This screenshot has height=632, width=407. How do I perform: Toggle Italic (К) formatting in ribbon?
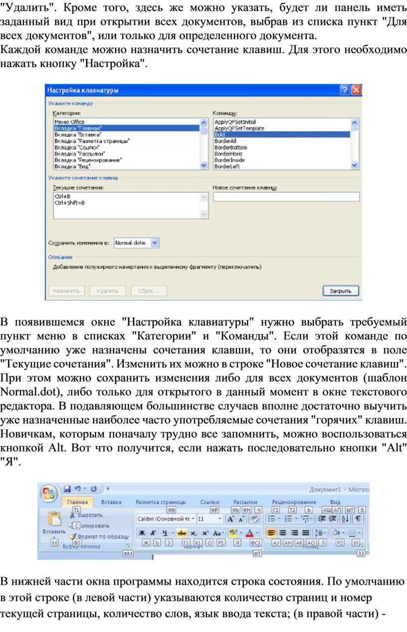153,532
